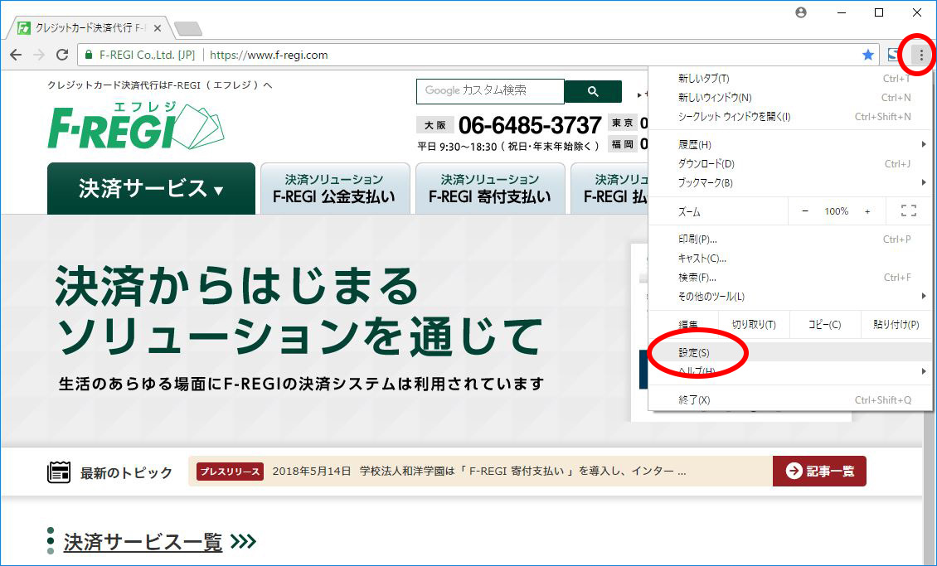Screen dimensions: 937x566
Task: Click 貼り付け(P) in the edit row
Action: (x=896, y=325)
